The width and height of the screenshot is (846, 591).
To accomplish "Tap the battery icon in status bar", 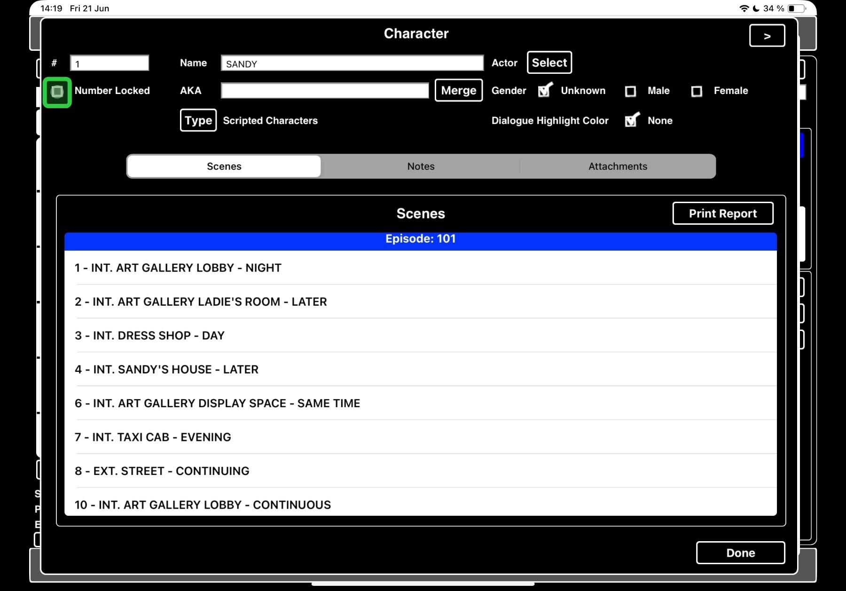I will coord(797,8).
